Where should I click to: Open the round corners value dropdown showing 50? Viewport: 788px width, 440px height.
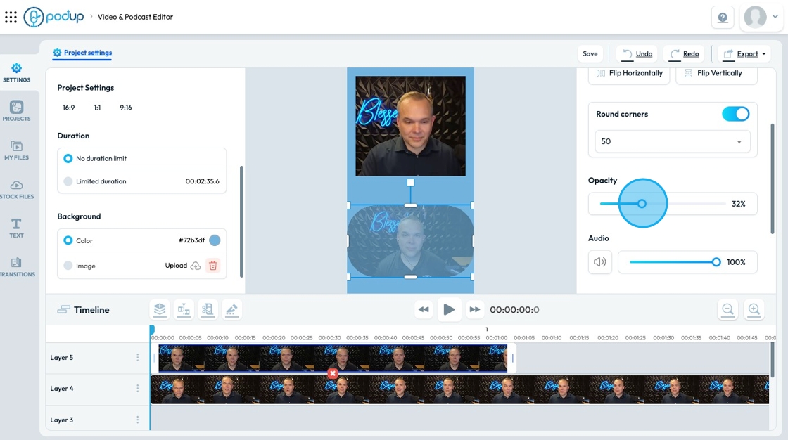tap(672, 142)
